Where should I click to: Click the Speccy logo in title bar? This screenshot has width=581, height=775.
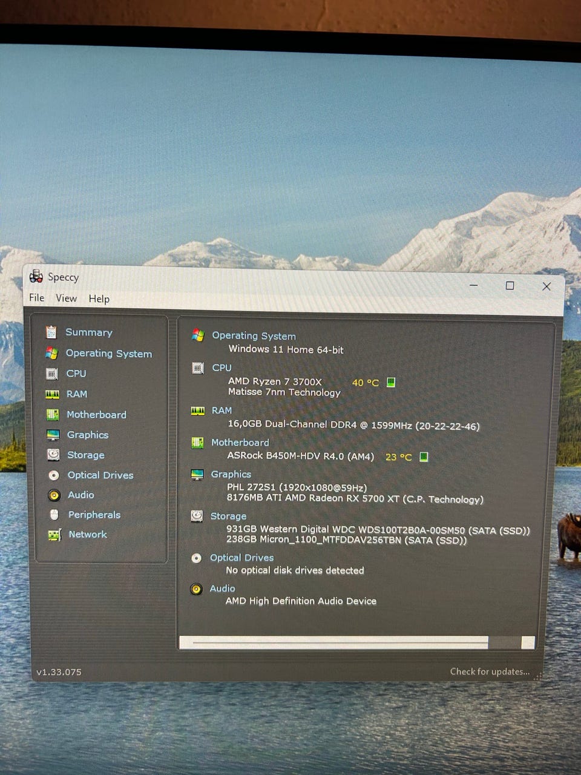(x=36, y=277)
